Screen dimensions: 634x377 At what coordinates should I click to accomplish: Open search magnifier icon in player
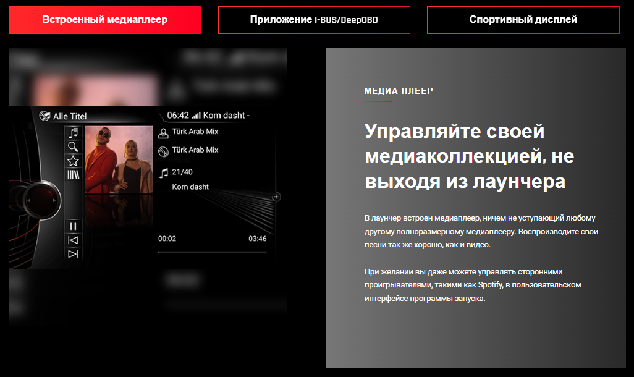pos(73,146)
